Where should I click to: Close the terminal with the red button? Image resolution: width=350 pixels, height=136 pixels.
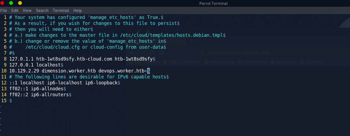[2, 3]
